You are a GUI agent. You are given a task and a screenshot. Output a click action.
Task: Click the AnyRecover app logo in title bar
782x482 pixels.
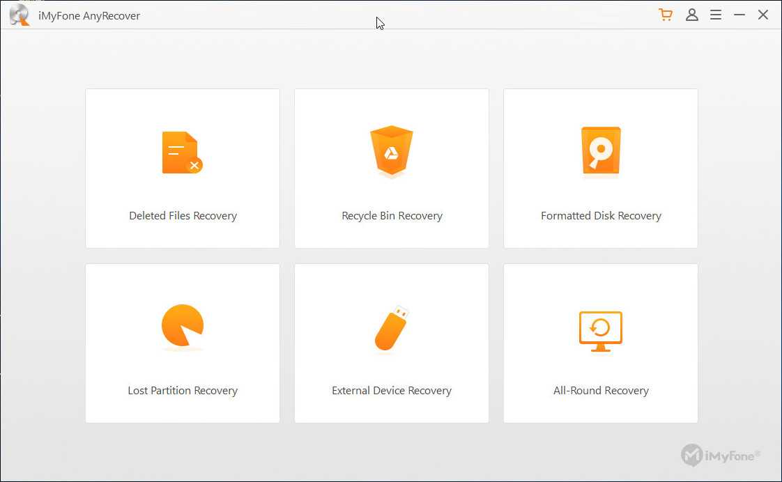20,15
